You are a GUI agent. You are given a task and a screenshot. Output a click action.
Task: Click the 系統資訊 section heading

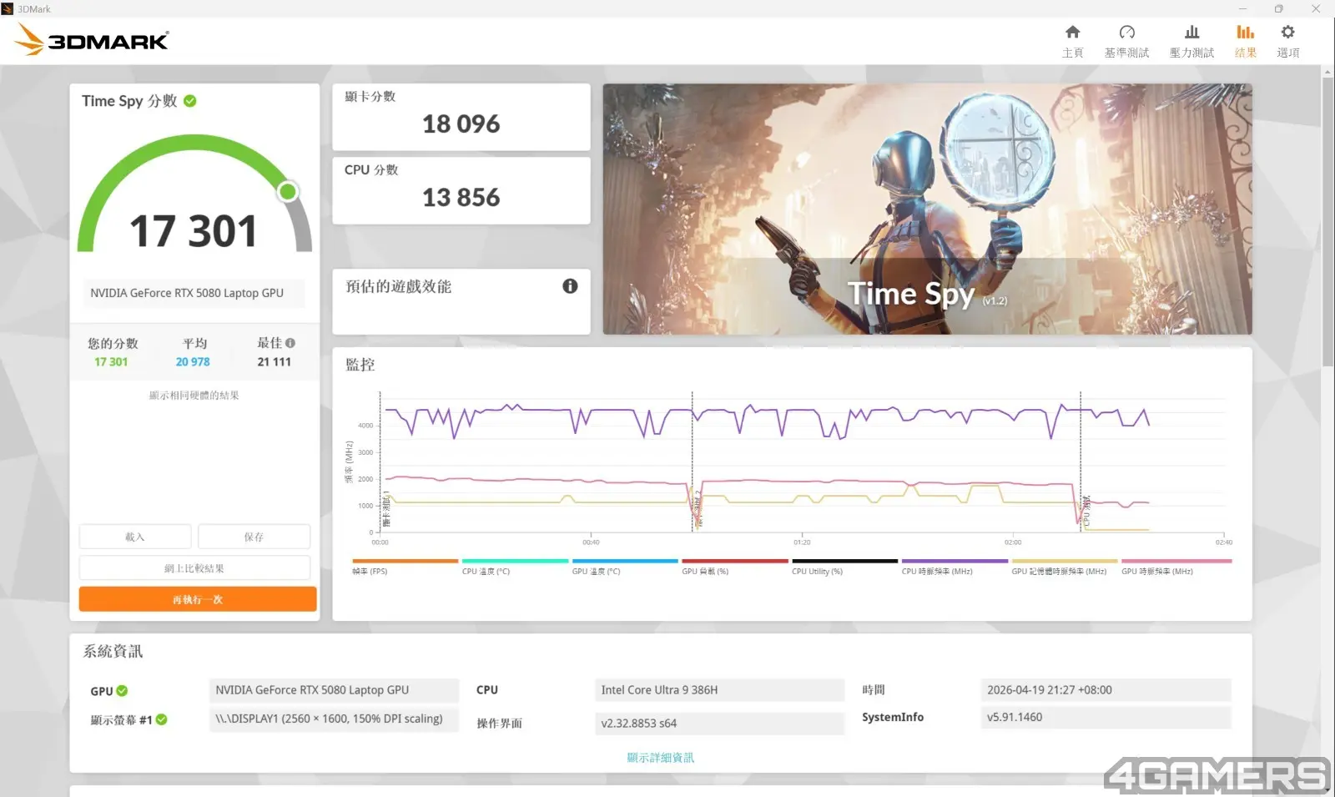point(113,652)
